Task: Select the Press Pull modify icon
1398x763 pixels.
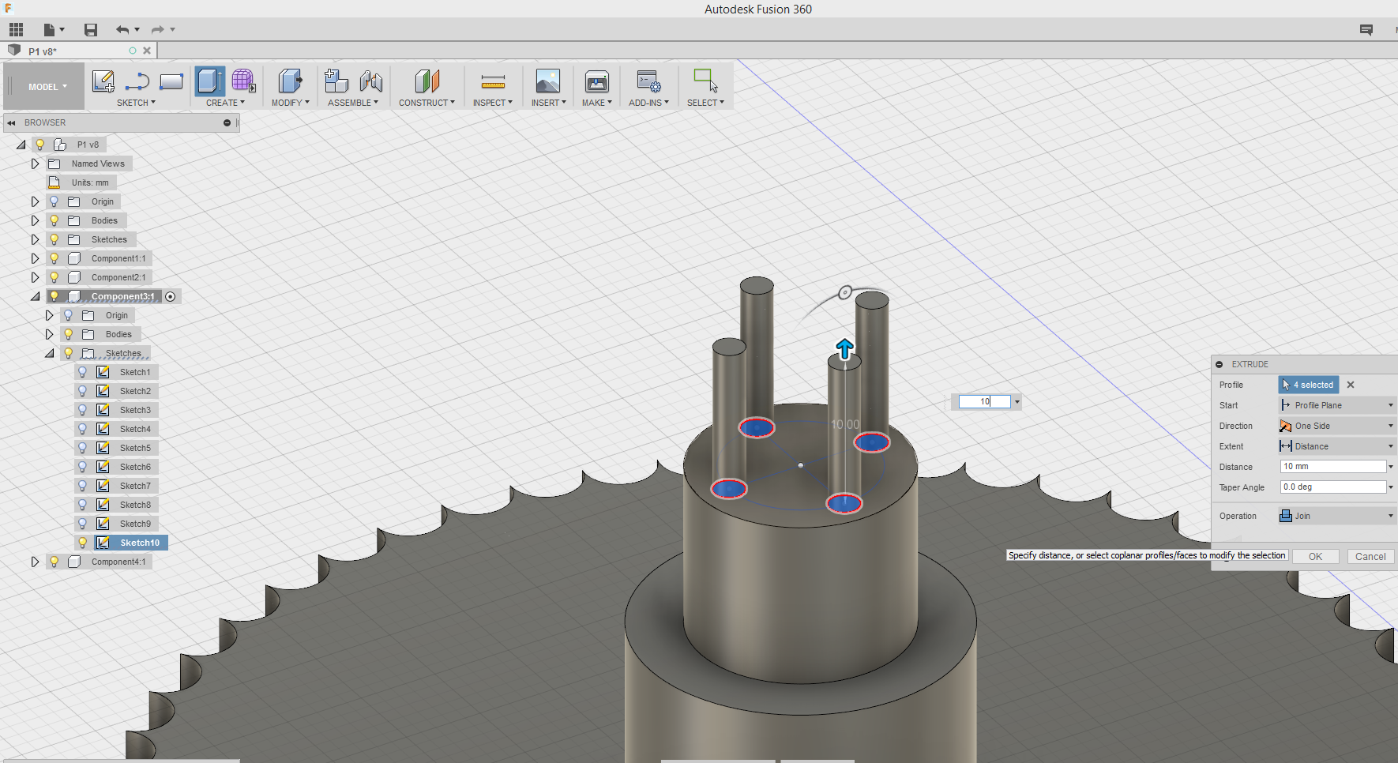Action: click(290, 81)
